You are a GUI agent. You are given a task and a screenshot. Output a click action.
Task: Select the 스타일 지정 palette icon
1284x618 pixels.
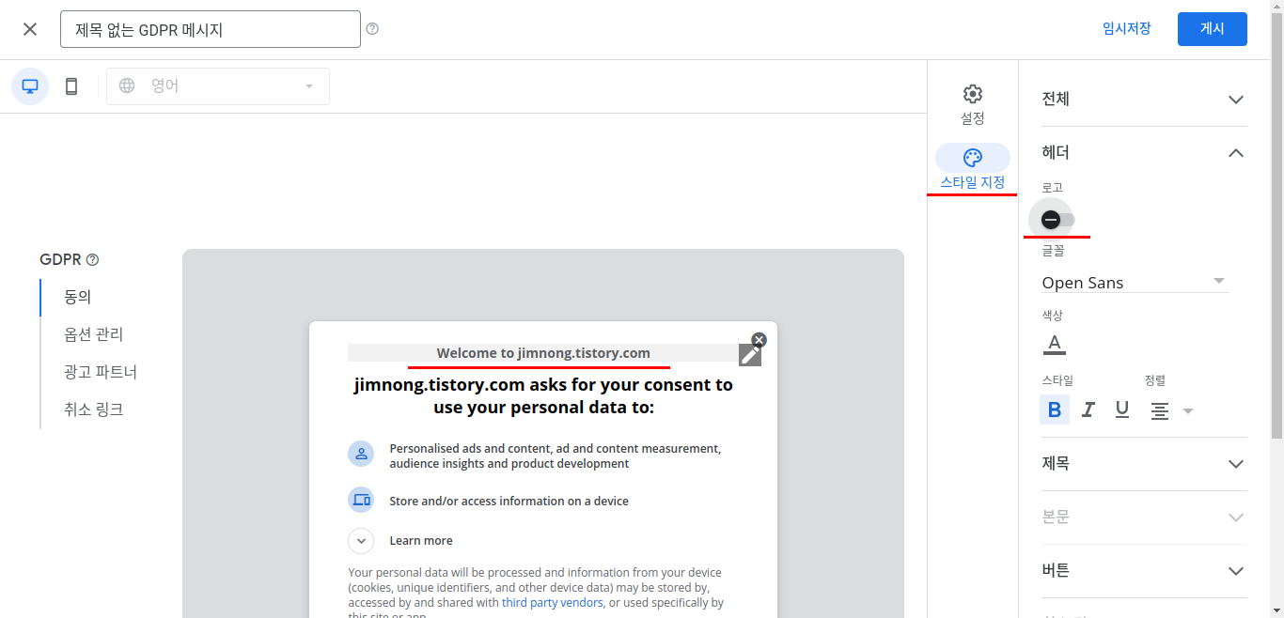972,158
